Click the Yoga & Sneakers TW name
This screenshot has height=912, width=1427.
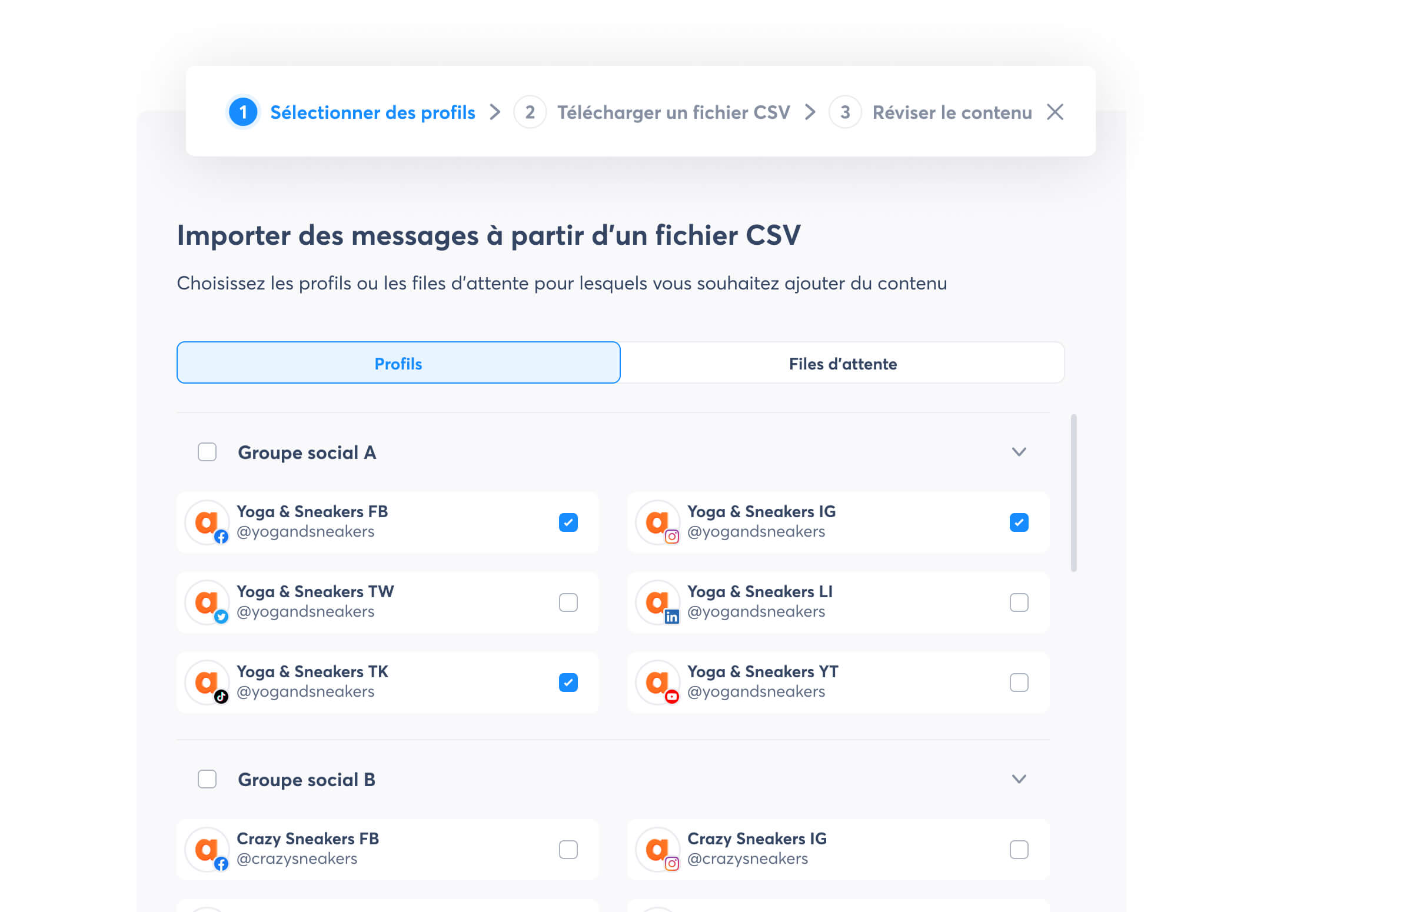pyautogui.click(x=315, y=591)
